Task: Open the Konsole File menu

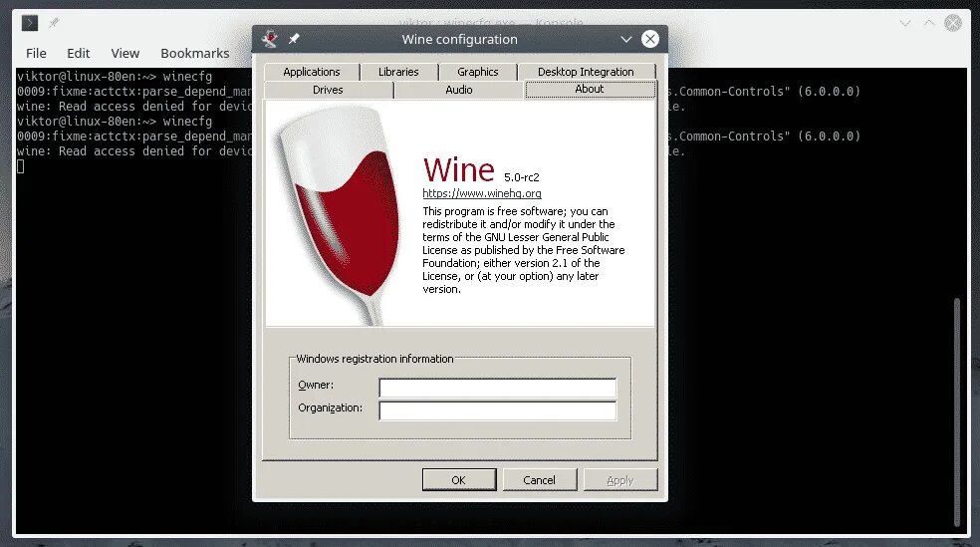Action: click(x=36, y=53)
